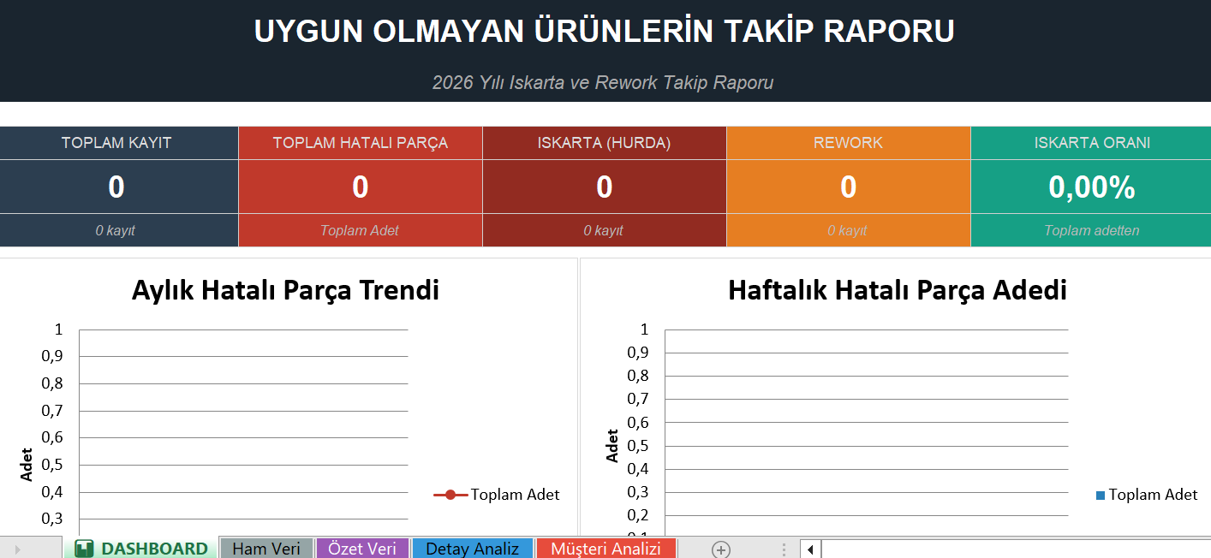Open the Ham Veri sheet tab
Viewport: 1211px width, 558px height.
pyautogui.click(x=266, y=549)
